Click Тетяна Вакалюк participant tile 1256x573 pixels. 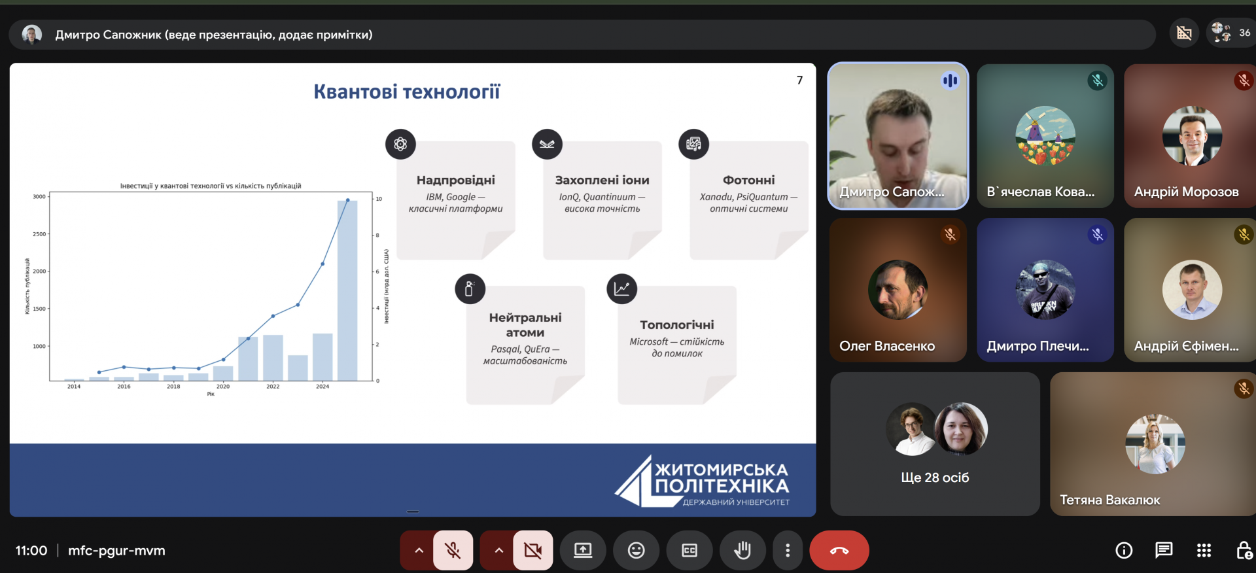1153,444
